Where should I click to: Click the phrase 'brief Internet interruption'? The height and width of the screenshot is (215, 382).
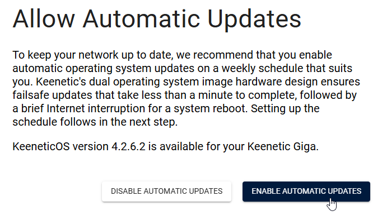(x=83, y=108)
